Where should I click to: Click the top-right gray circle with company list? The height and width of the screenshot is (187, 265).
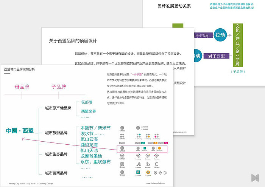click(138, 128)
